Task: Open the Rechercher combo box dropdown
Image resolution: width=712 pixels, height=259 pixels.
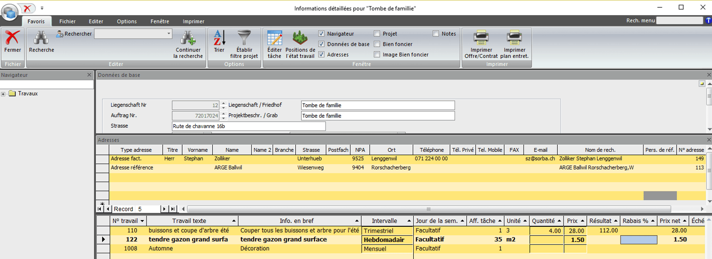Action: point(169,34)
